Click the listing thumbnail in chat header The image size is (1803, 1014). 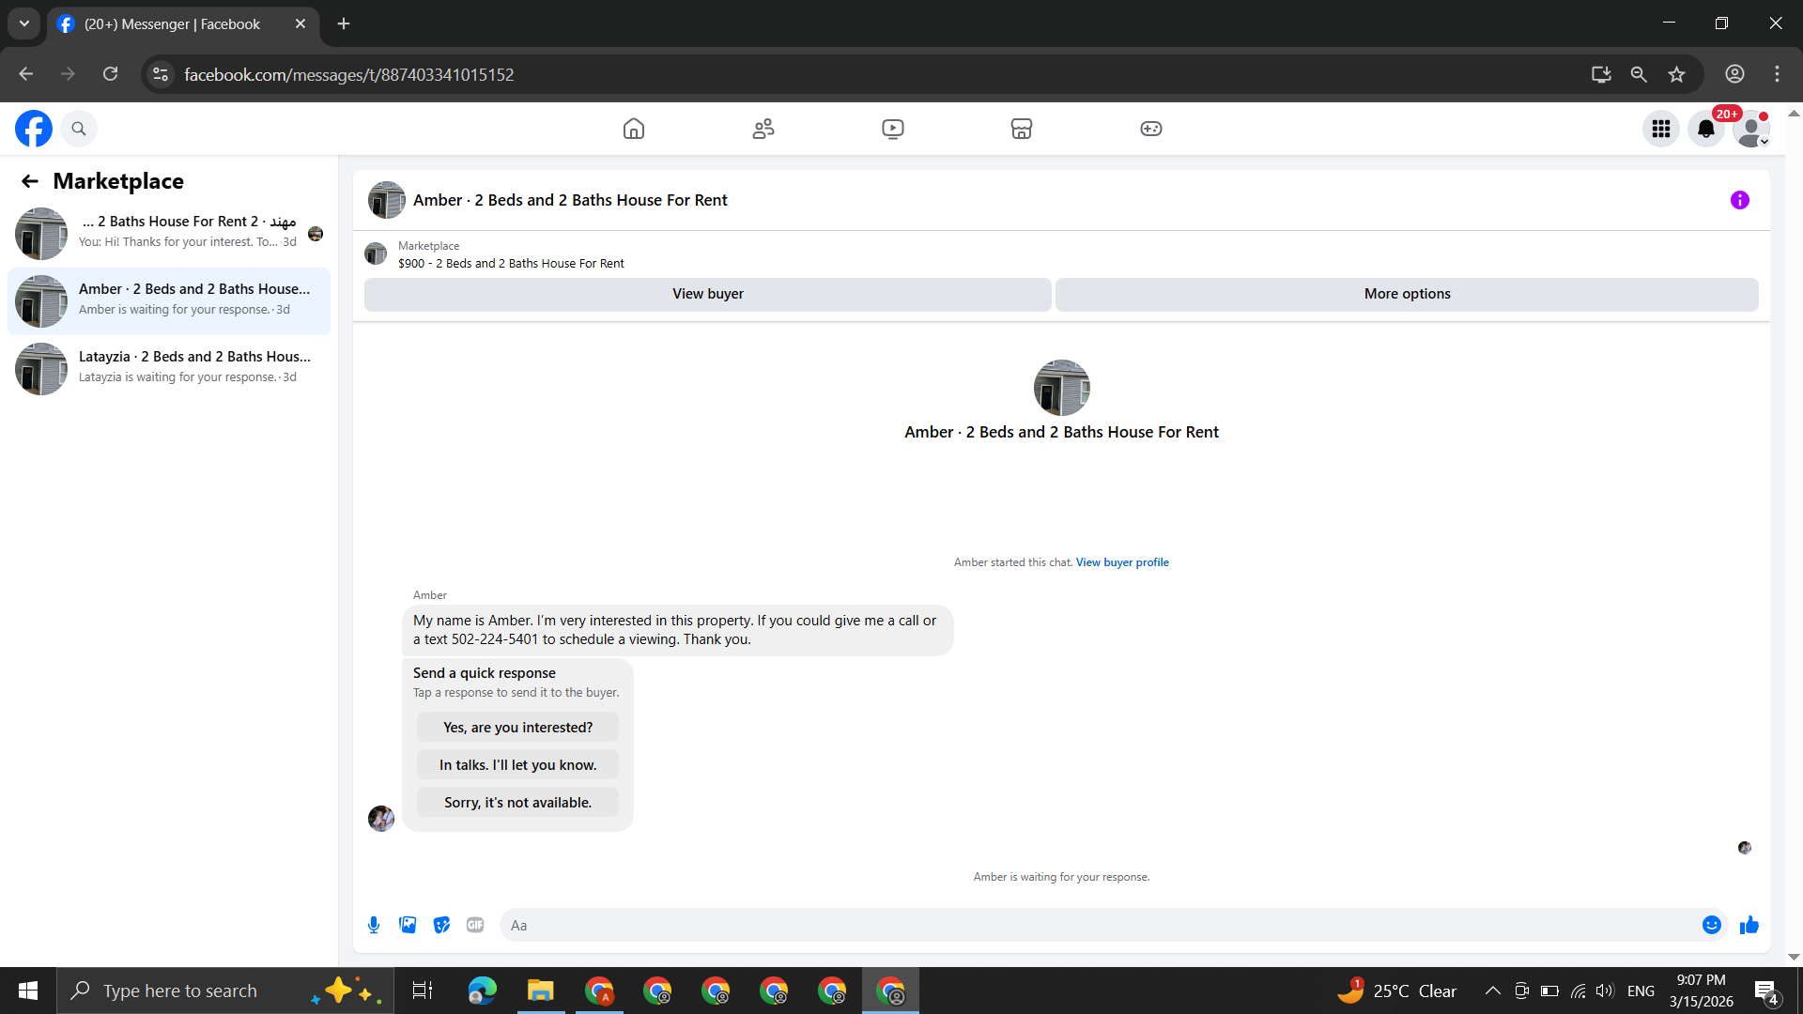pos(387,200)
